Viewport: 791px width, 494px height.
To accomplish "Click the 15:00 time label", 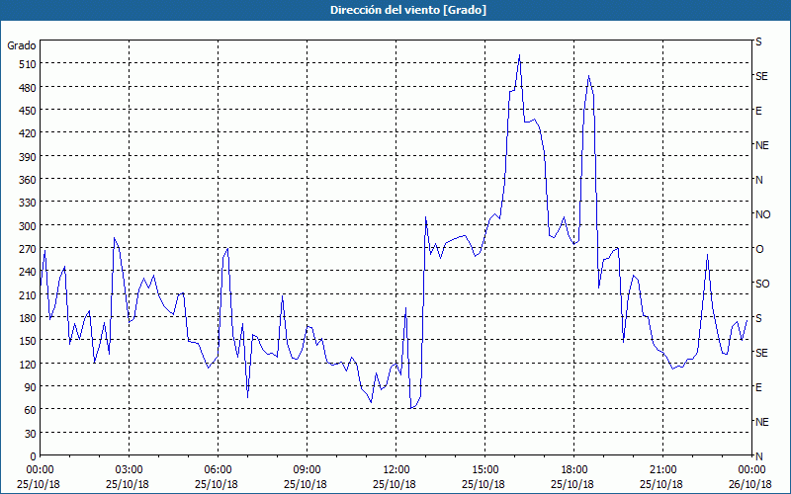I will point(484,470).
